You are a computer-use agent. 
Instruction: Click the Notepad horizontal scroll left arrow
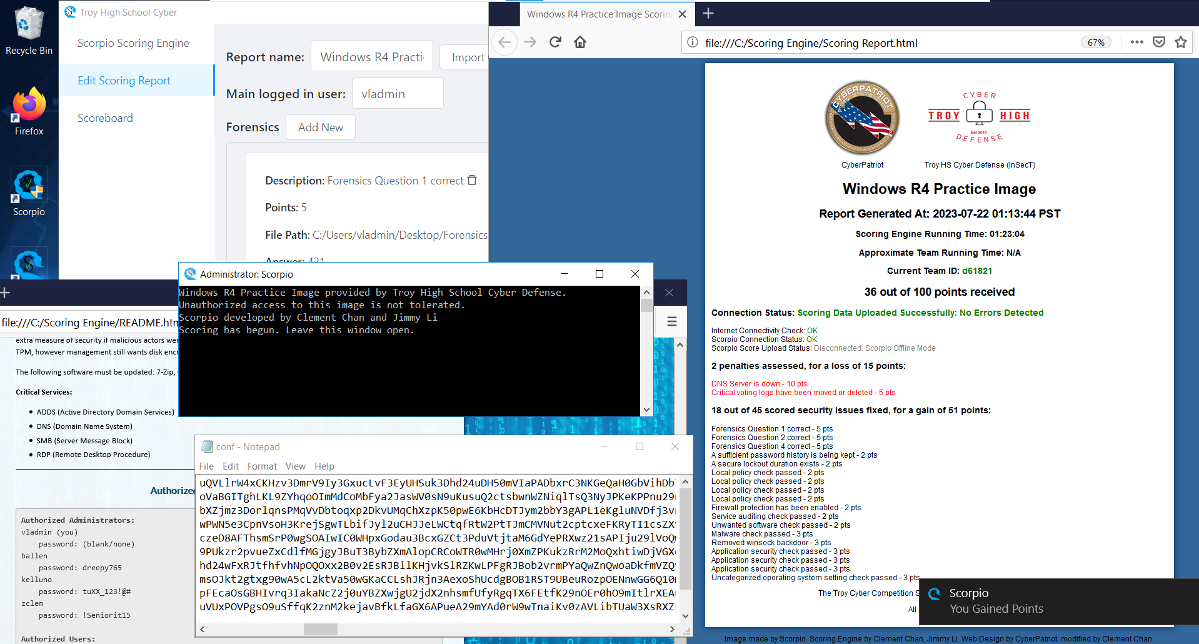click(203, 629)
